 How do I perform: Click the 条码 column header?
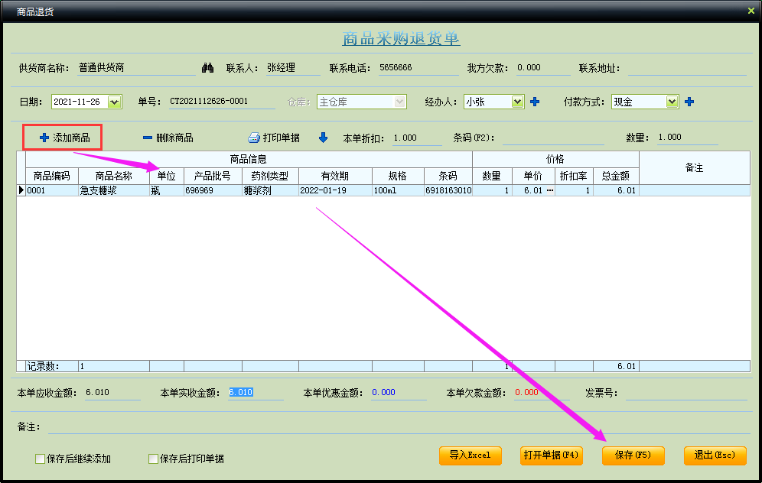pos(448,176)
